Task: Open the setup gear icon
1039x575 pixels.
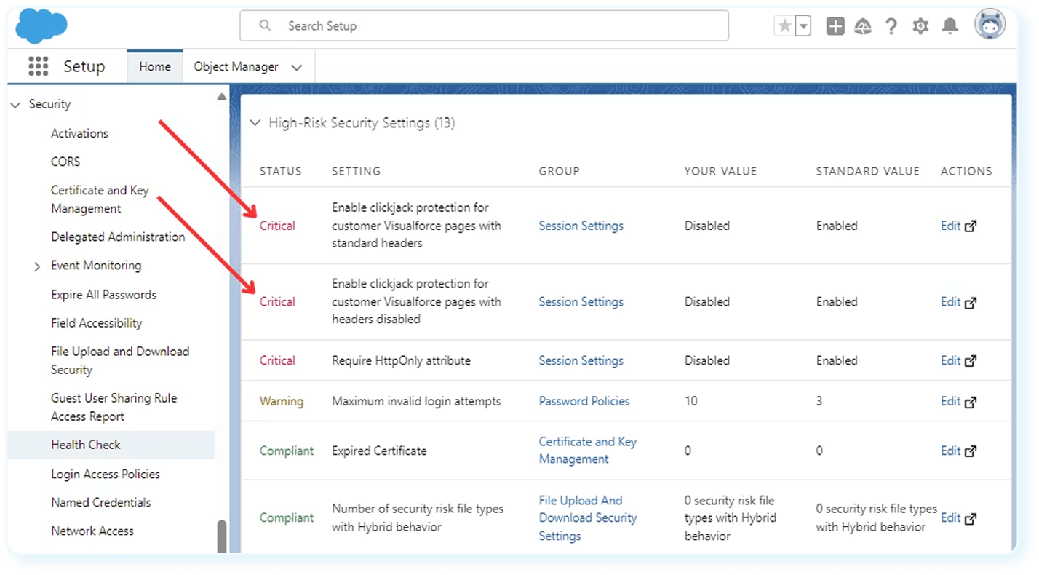Action: 920,26
